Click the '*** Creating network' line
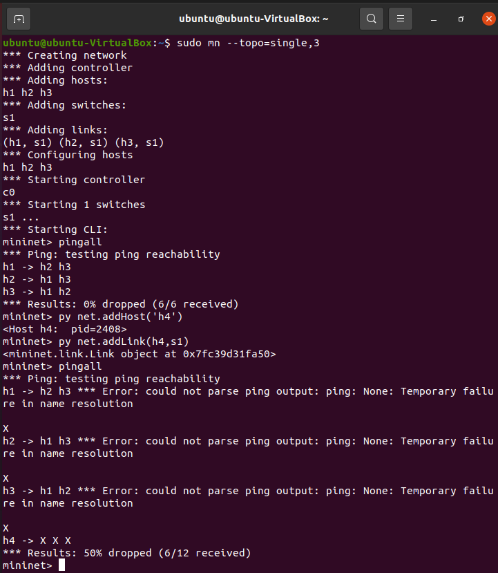This screenshot has width=498, height=573. [65, 55]
